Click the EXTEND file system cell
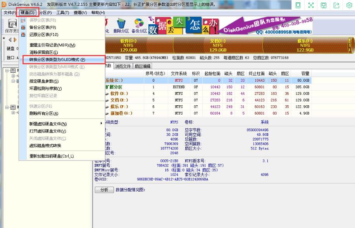This screenshot has height=228, width=355. pos(179,87)
